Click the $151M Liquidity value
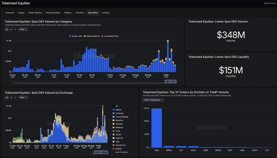 (231, 70)
